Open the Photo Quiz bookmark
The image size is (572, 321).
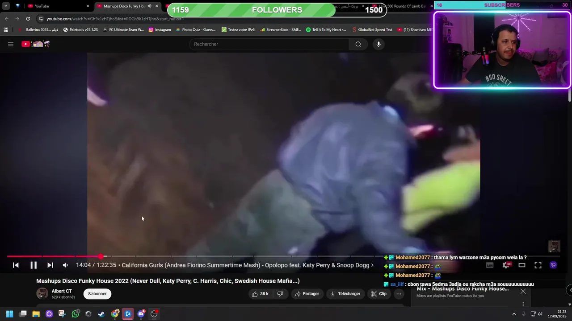click(x=196, y=30)
